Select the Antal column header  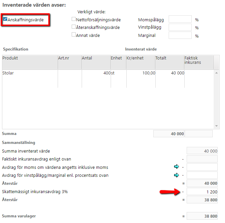(96, 62)
